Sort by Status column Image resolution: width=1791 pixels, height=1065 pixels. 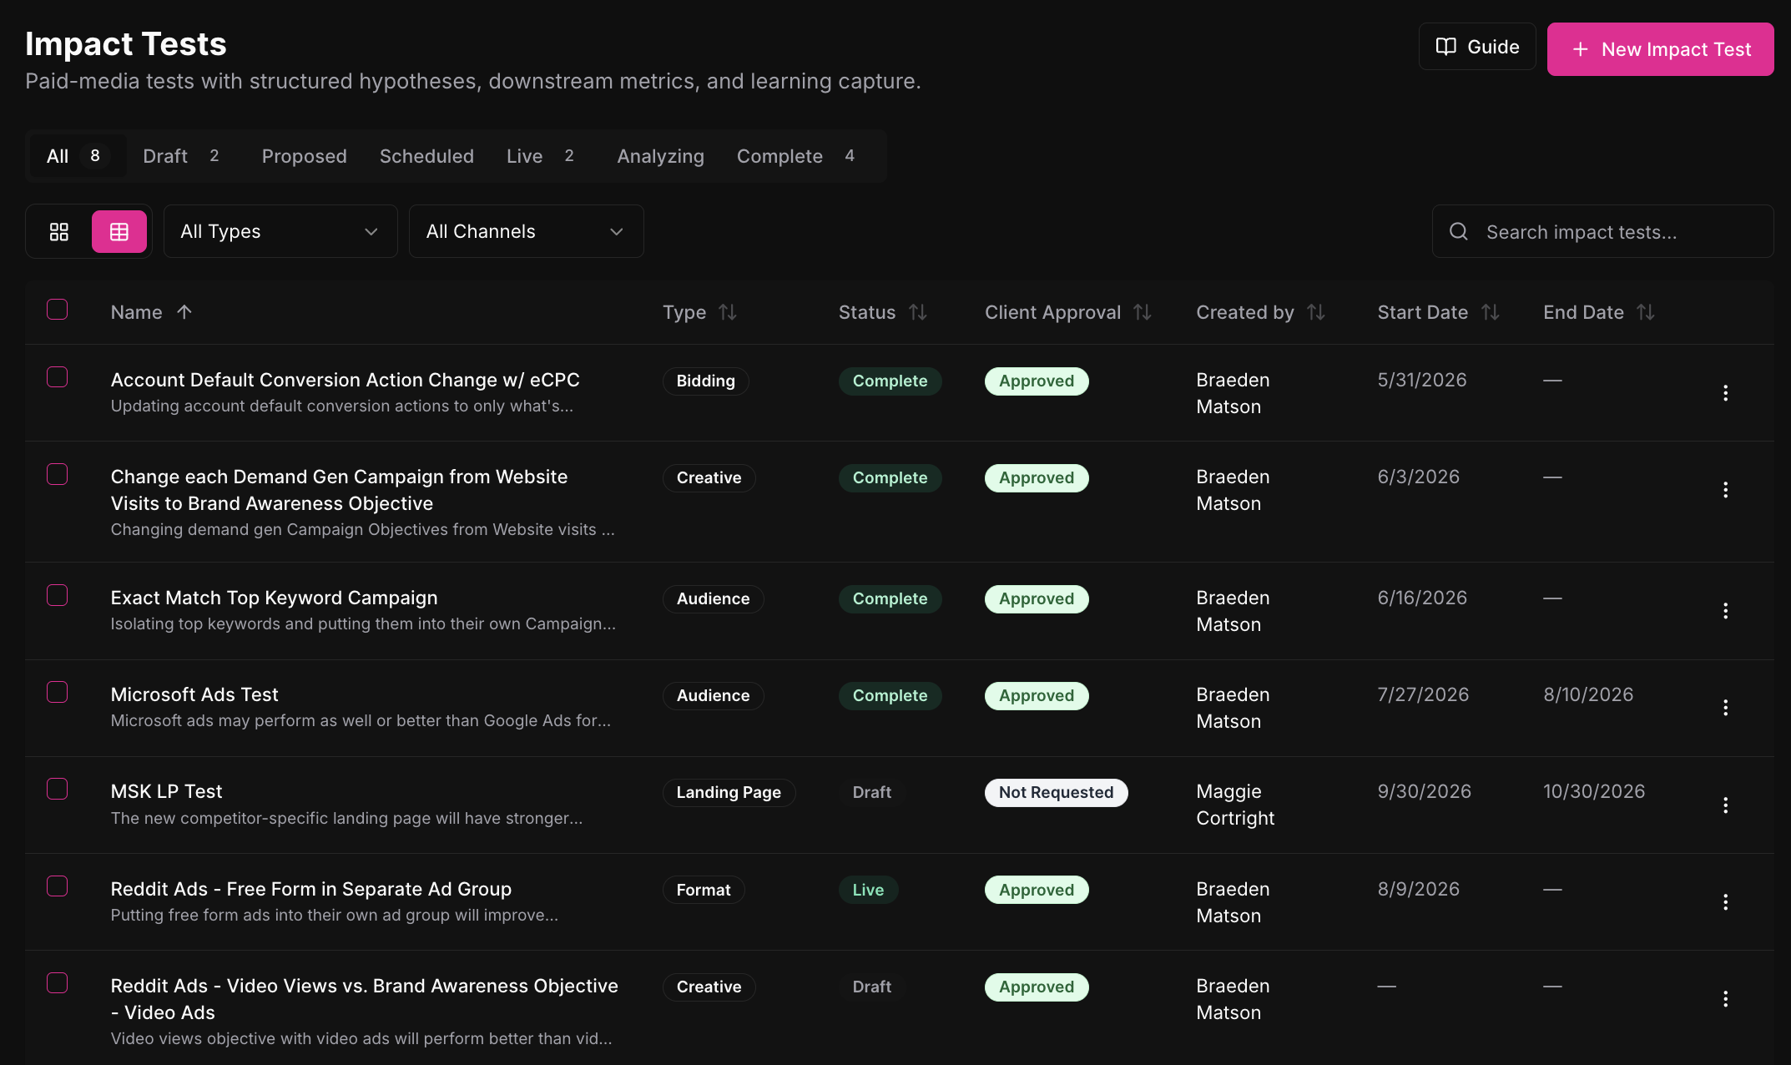[x=918, y=312]
